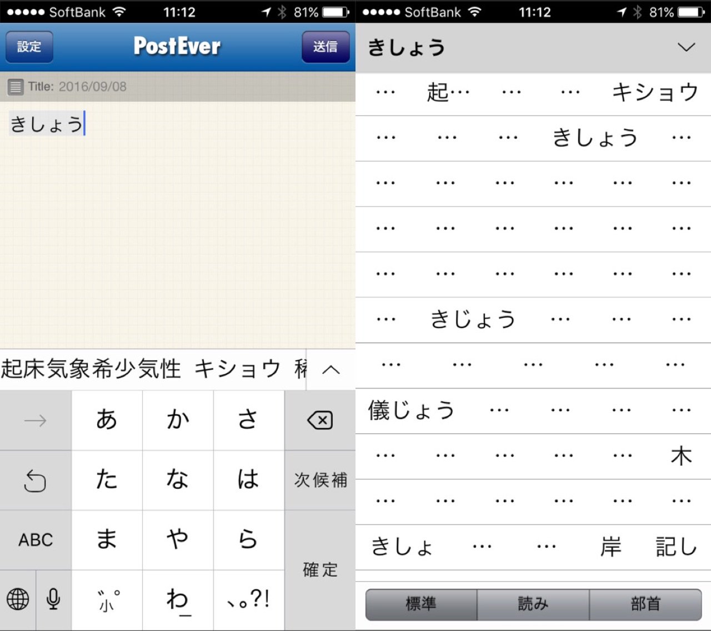This screenshot has height=631, width=711.
Task: Tap the note text area containing きしょう
Action: coord(178,225)
